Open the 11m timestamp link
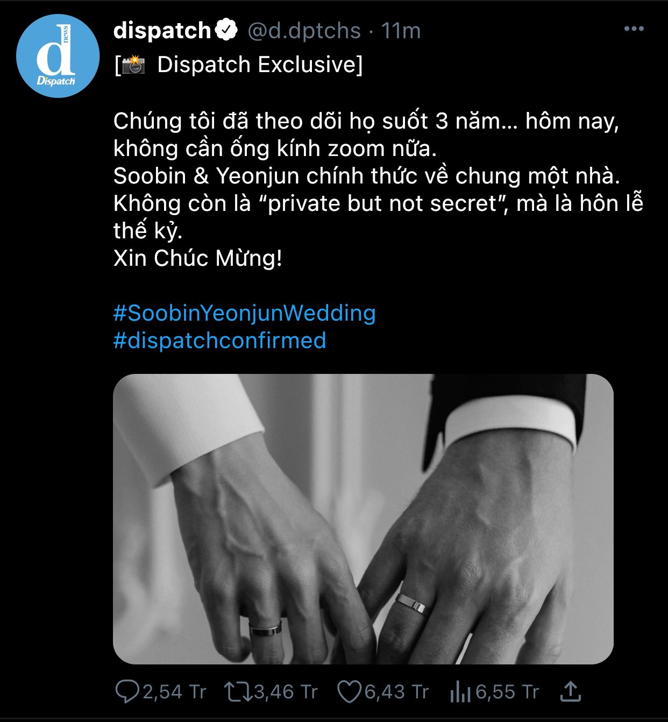668x722 pixels. tap(401, 31)
